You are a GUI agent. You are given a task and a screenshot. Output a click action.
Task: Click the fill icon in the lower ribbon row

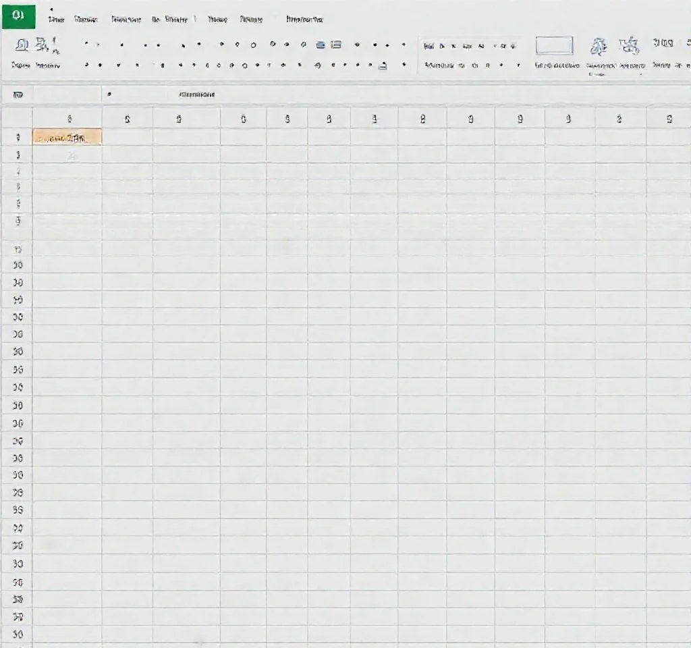(383, 66)
